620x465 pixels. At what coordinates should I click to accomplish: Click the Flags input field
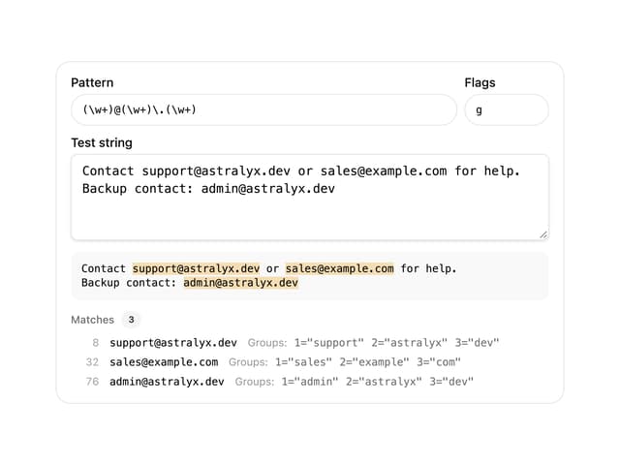pyautogui.click(x=507, y=109)
